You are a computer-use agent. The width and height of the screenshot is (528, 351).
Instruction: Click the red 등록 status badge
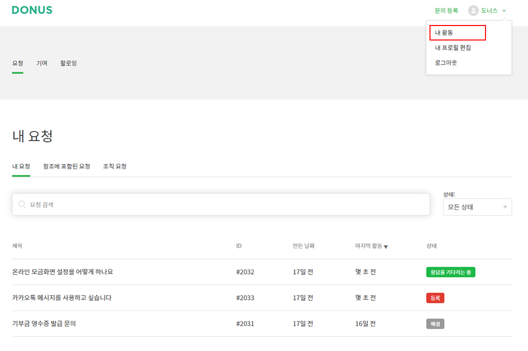click(435, 297)
